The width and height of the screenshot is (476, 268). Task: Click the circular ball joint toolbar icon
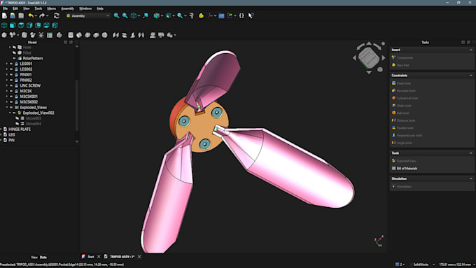tap(105, 35)
